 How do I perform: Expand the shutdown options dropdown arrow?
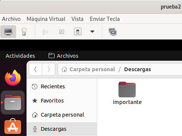92,32
